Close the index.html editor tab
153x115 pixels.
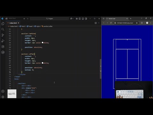pyautogui.click(x=18, y=23)
